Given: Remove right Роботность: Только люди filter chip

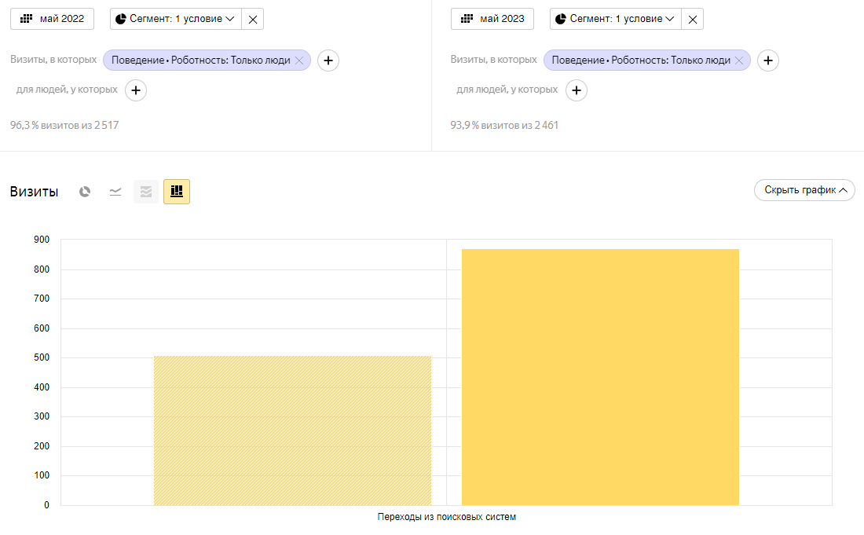Looking at the screenshot, I should [x=739, y=60].
